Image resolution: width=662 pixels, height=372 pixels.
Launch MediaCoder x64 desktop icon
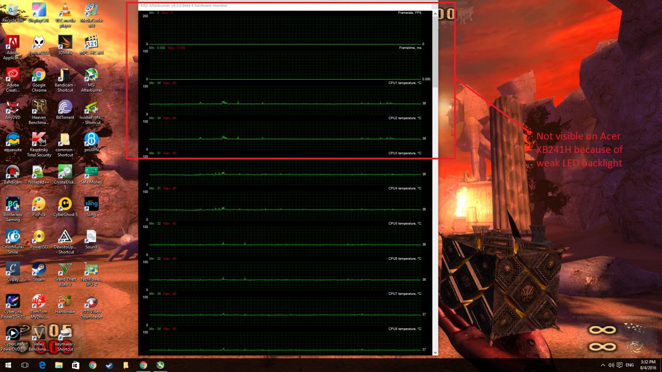coord(91,15)
